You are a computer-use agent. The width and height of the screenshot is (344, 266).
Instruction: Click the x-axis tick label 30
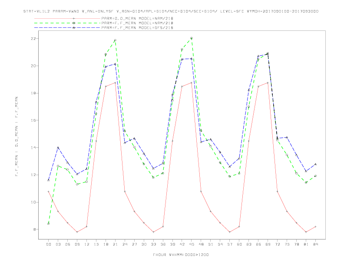(144, 244)
